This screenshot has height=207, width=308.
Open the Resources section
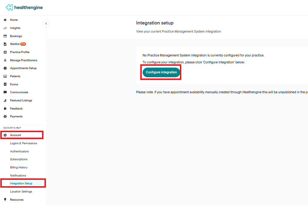tap(17, 200)
